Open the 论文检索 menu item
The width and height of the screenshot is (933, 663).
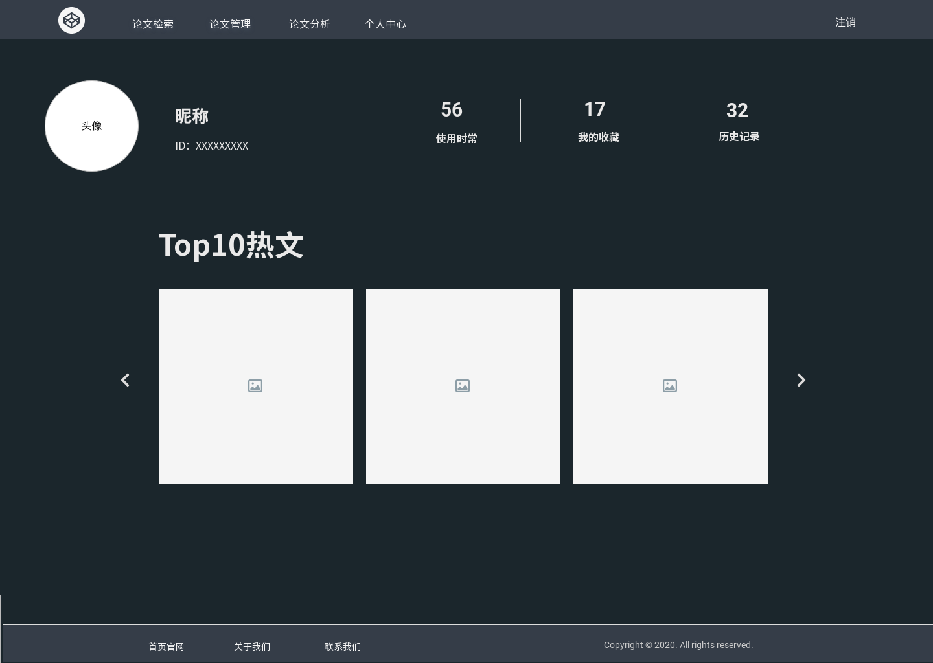tap(153, 24)
